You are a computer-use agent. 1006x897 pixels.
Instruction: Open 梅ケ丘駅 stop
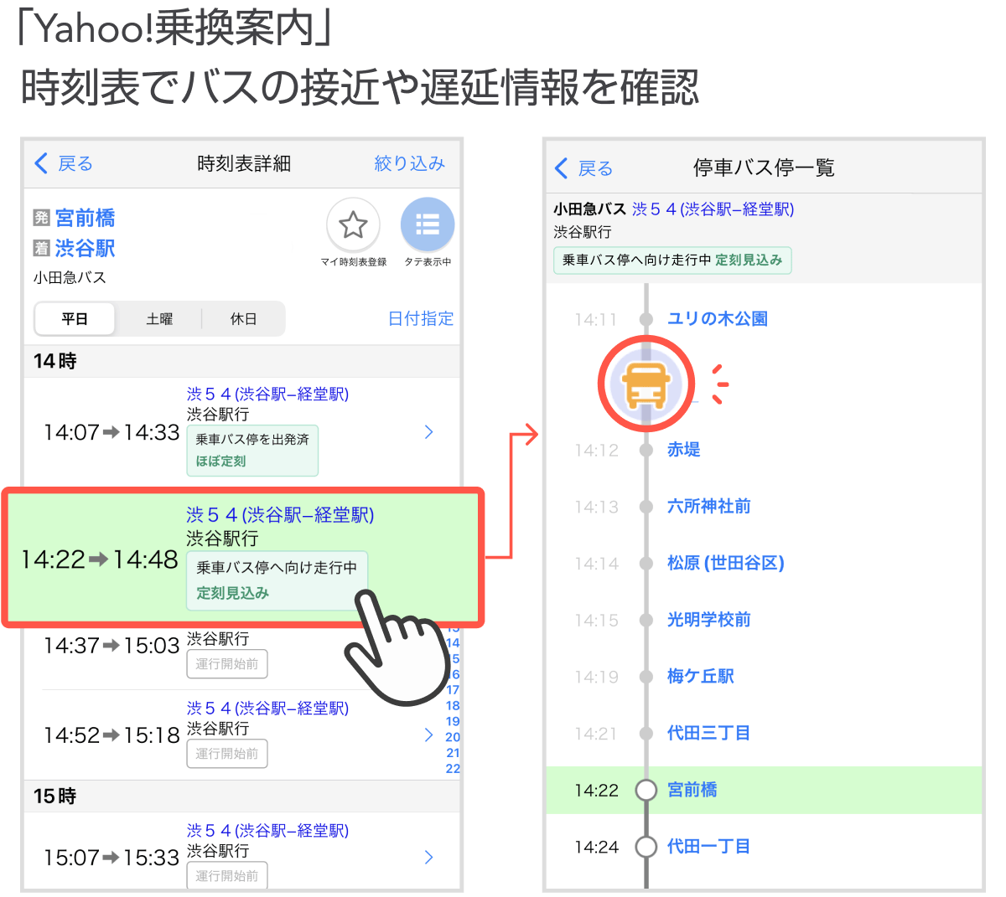[701, 676]
